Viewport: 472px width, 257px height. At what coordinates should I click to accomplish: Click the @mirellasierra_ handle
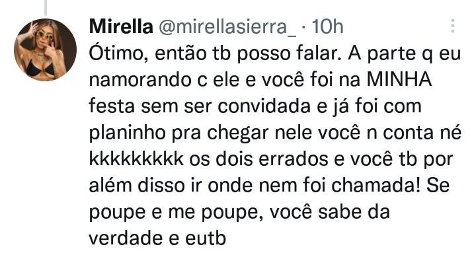(x=227, y=27)
